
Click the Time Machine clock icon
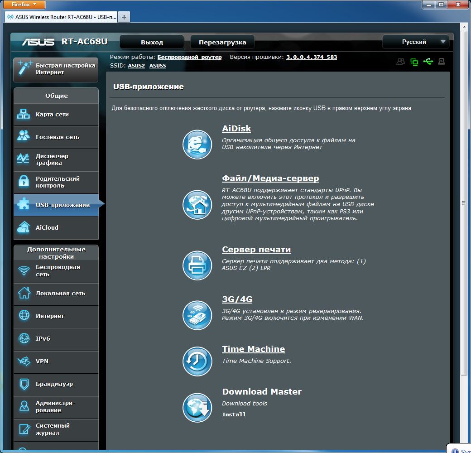point(197,361)
